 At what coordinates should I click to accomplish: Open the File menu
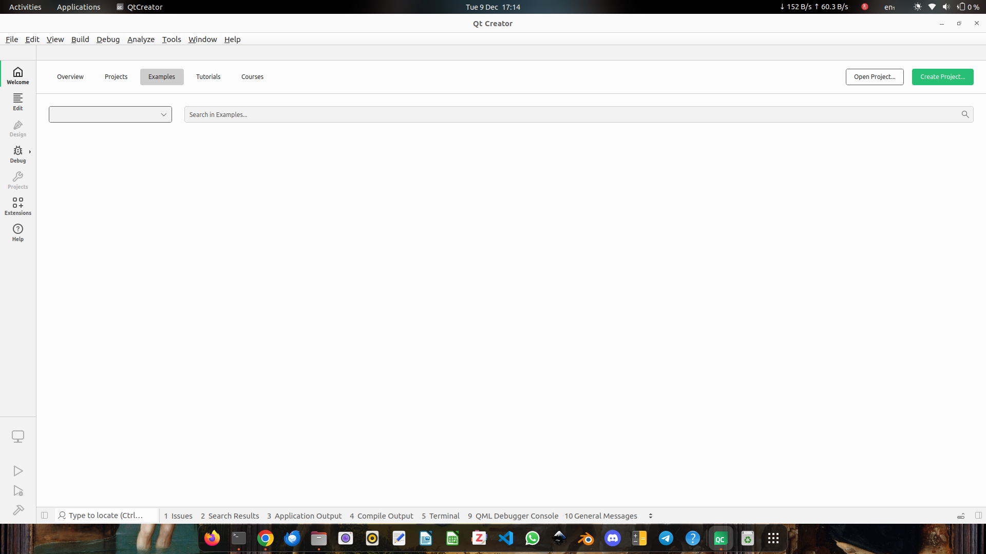(x=12, y=39)
